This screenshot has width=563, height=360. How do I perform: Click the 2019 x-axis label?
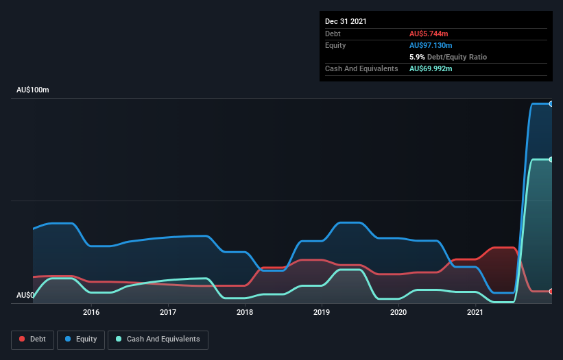[322, 312]
